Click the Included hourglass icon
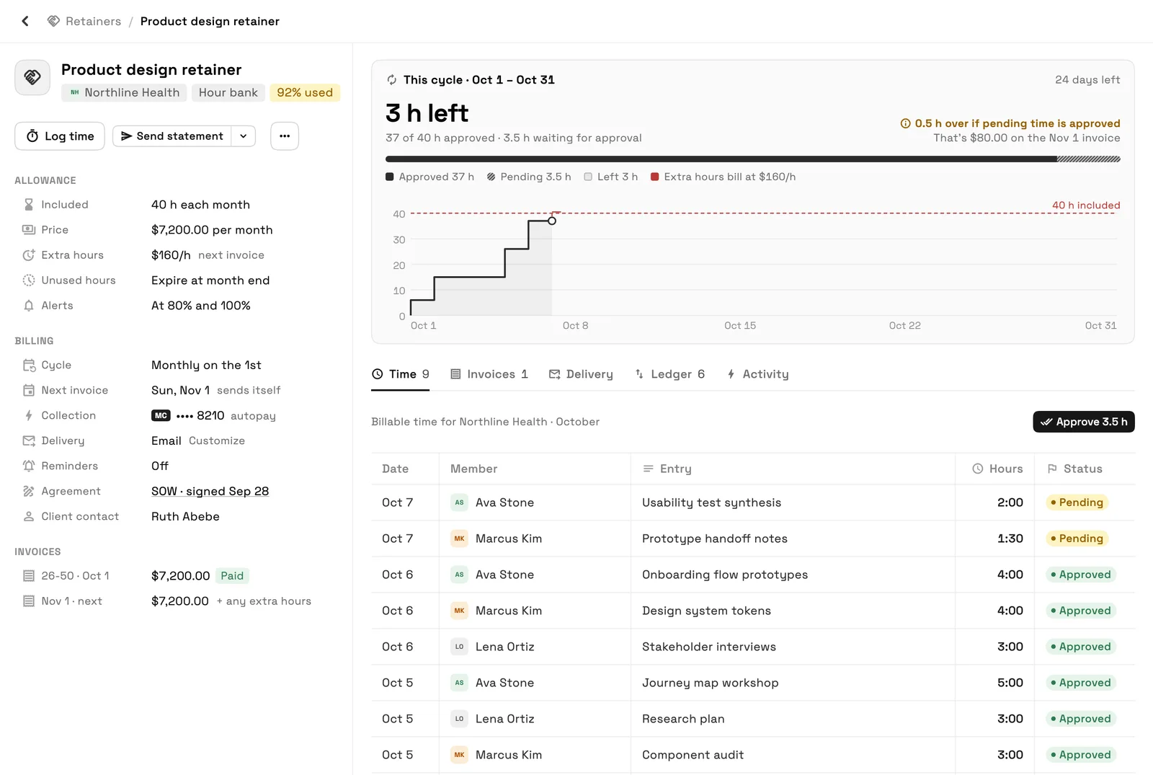This screenshot has height=775, width=1153. tap(29, 205)
